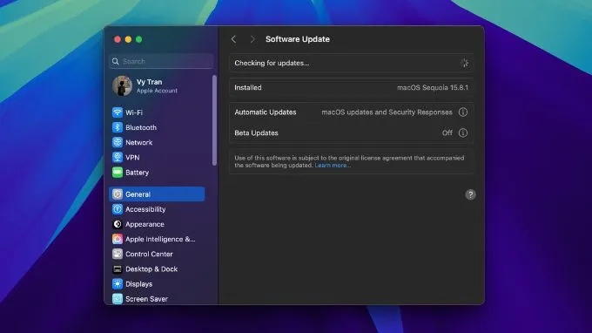The width and height of the screenshot is (592, 333).
Task: Open the Learn more link
Action: [333, 165]
